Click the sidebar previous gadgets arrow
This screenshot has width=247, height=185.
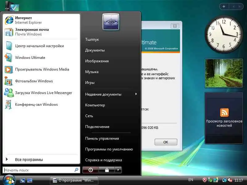pos(234,6)
